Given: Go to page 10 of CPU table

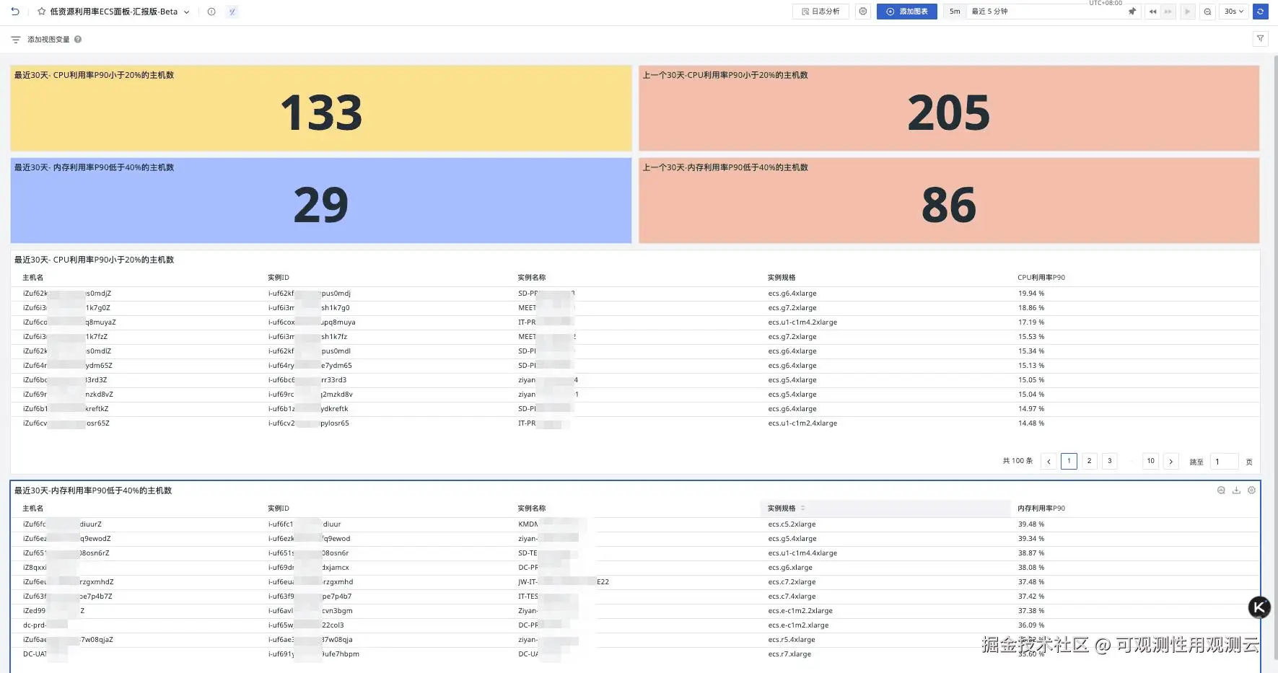Looking at the screenshot, I should (1151, 461).
